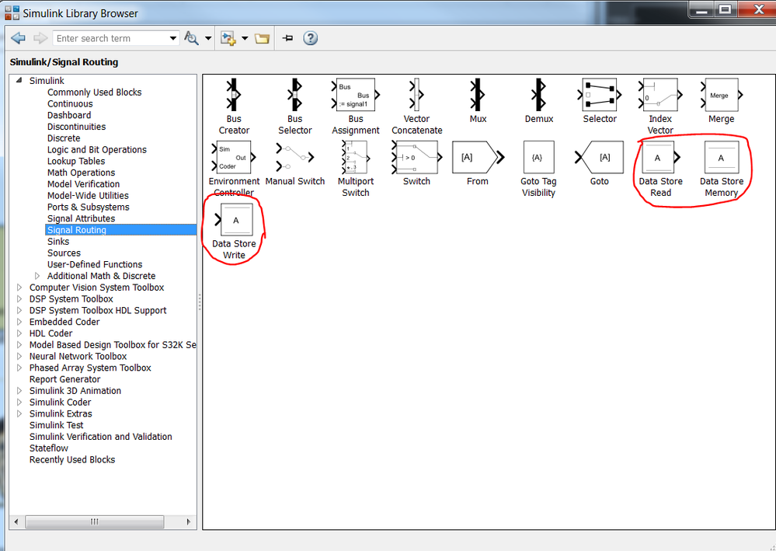776x551 pixels.
Task: Expand Neural Network Toolbox
Action: [x=19, y=356]
